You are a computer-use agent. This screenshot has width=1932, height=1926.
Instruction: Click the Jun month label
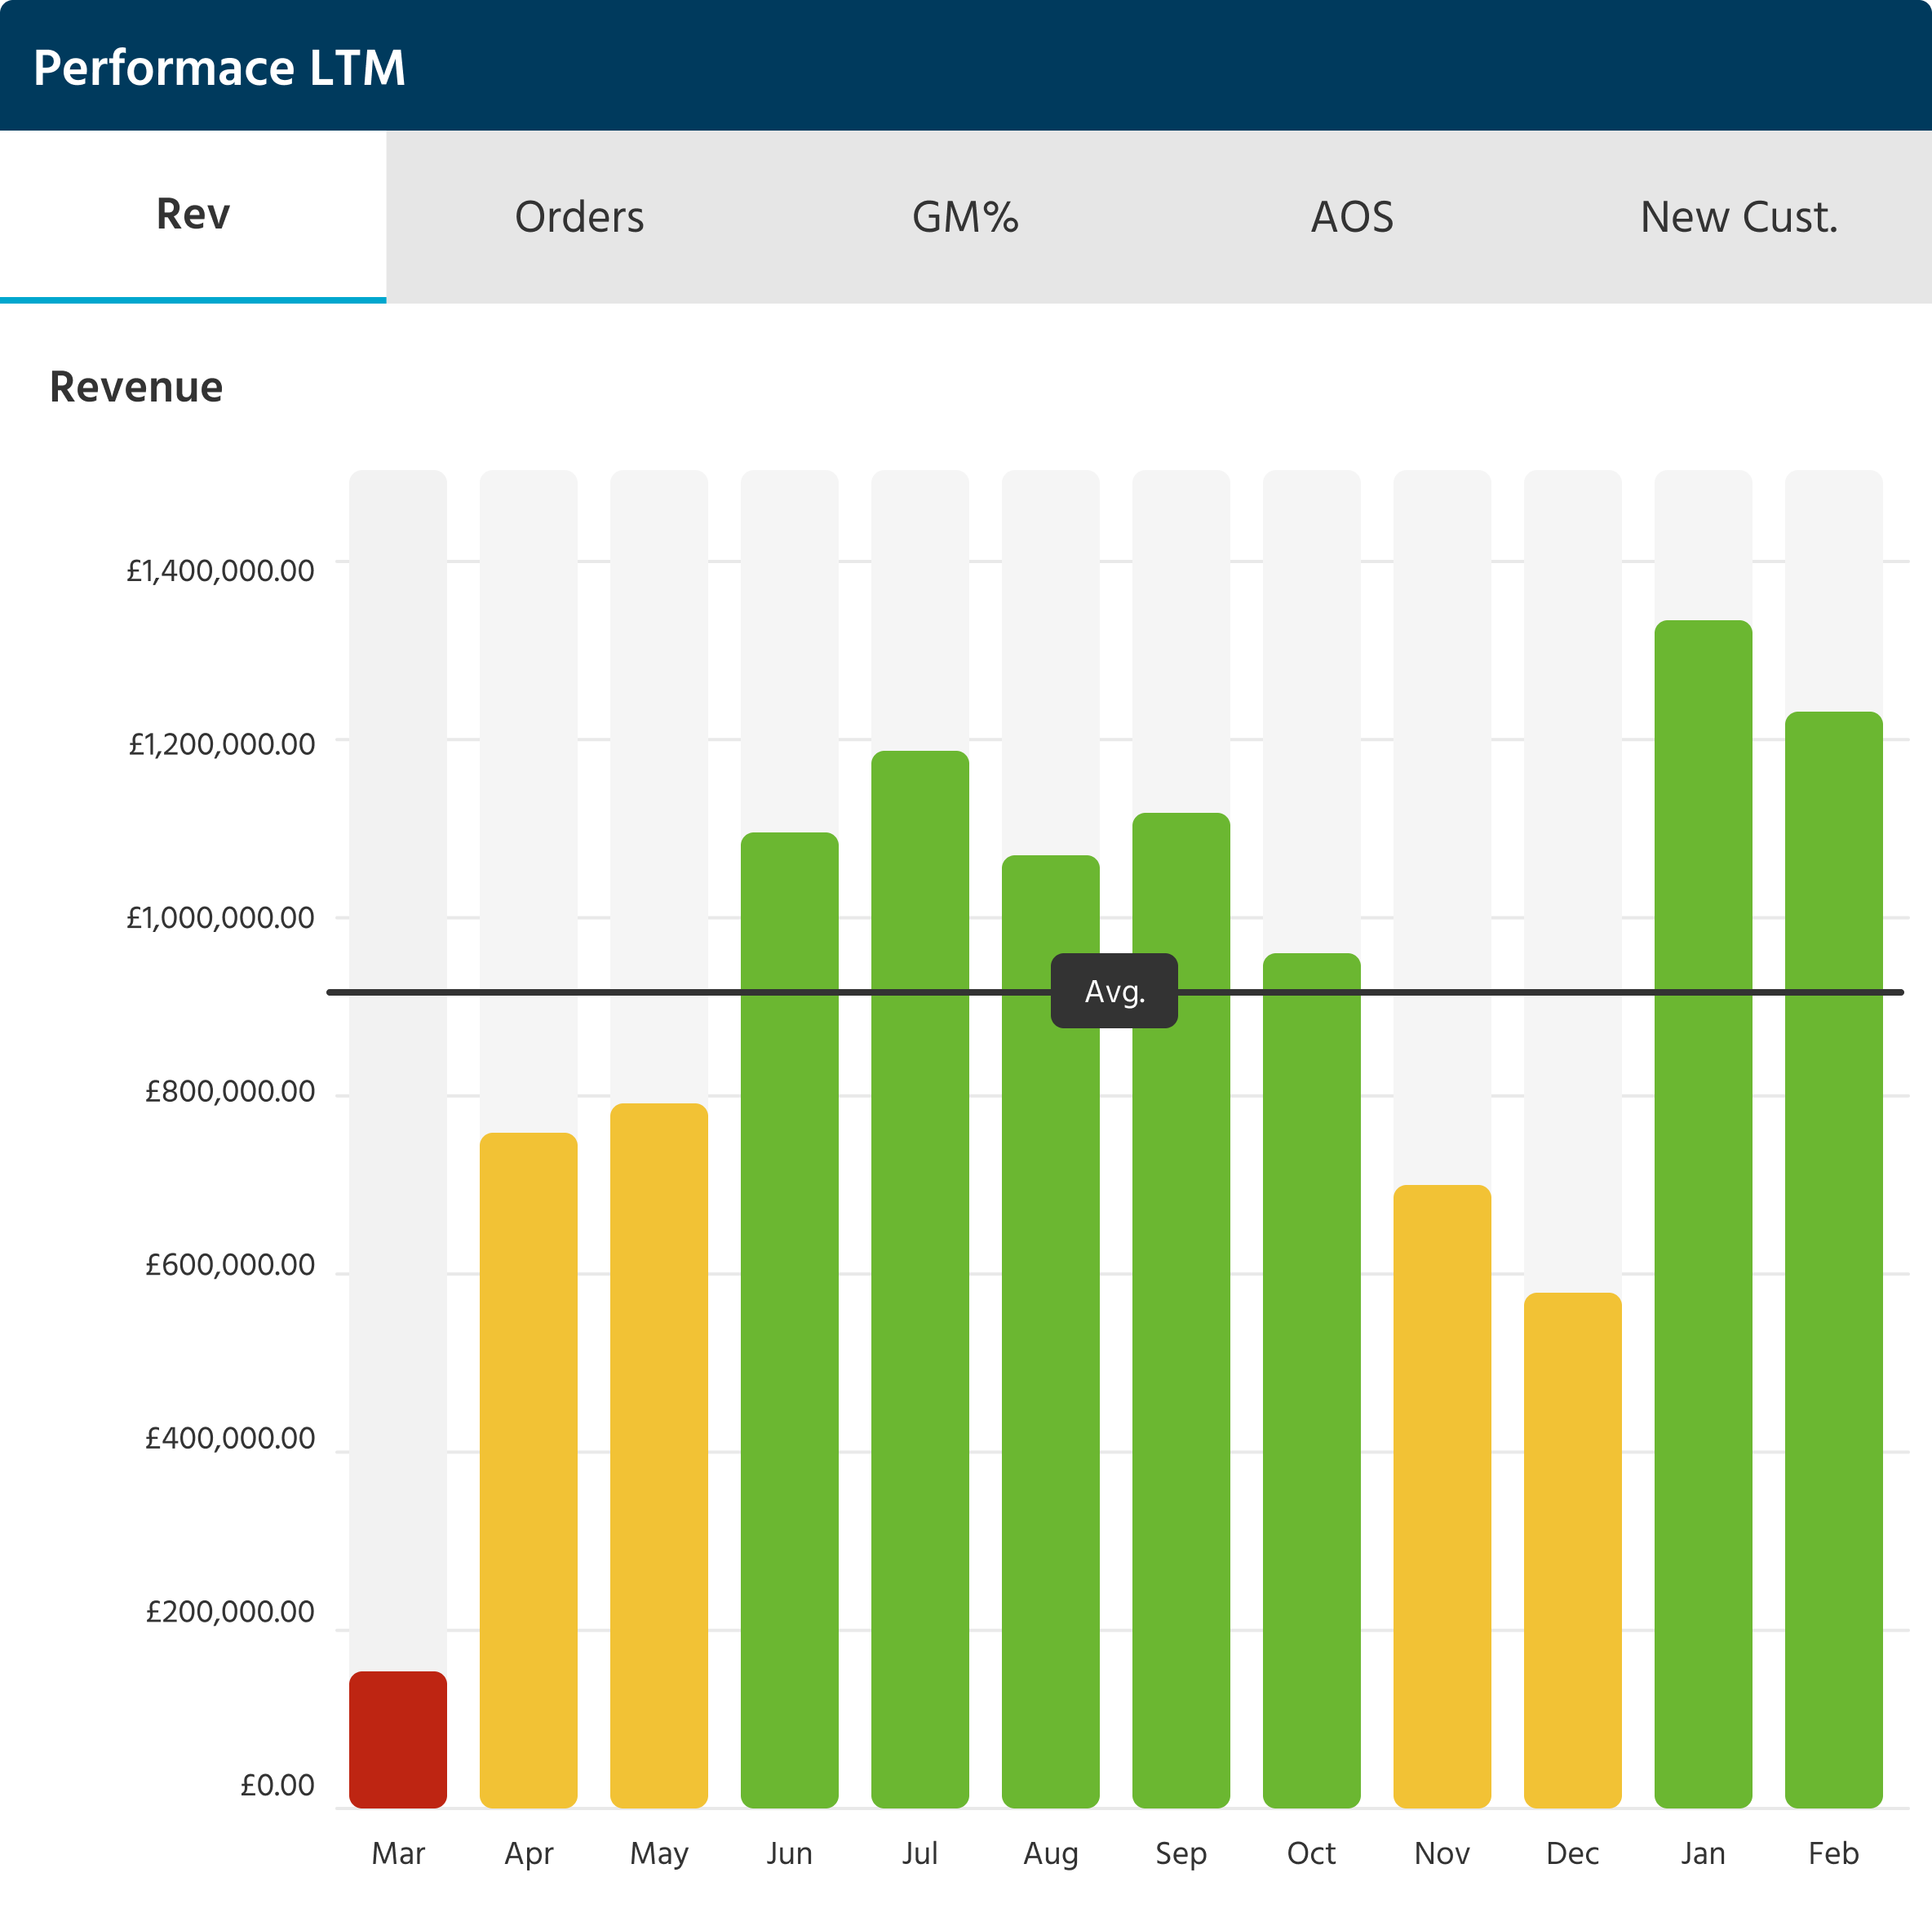789,1854
